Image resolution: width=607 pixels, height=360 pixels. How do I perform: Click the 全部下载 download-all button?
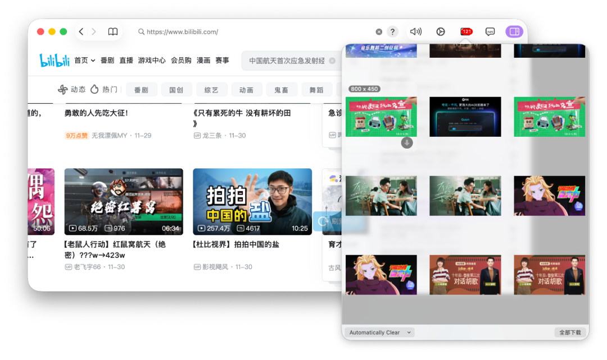pos(570,332)
